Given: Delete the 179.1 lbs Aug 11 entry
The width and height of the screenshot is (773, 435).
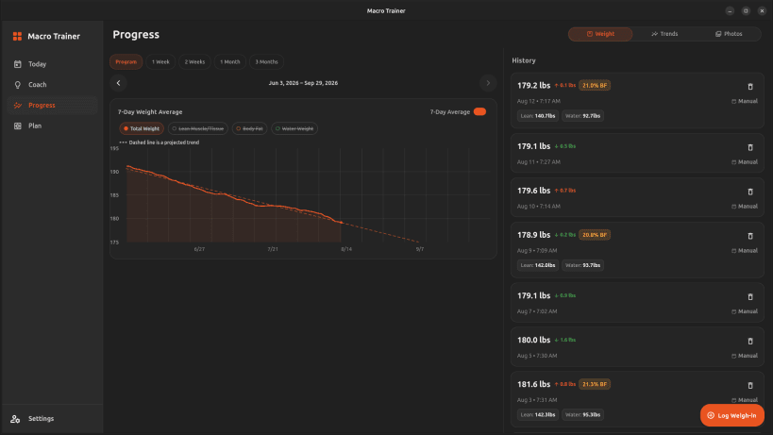Looking at the screenshot, I should (x=750, y=147).
